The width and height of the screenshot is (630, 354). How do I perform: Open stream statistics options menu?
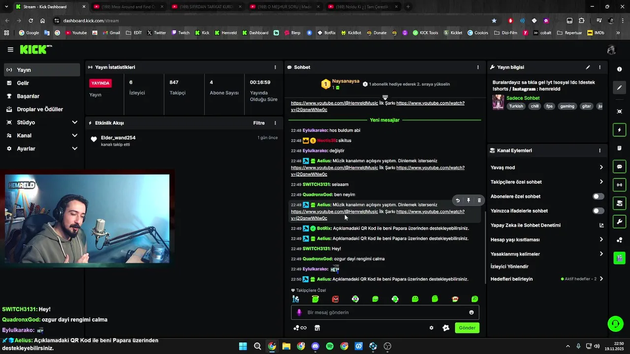[x=275, y=67]
